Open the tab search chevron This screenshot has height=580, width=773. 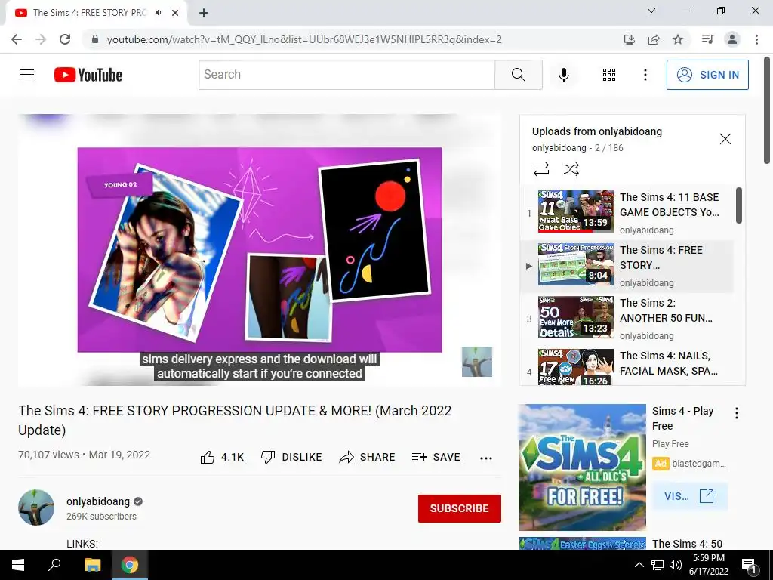(x=651, y=11)
